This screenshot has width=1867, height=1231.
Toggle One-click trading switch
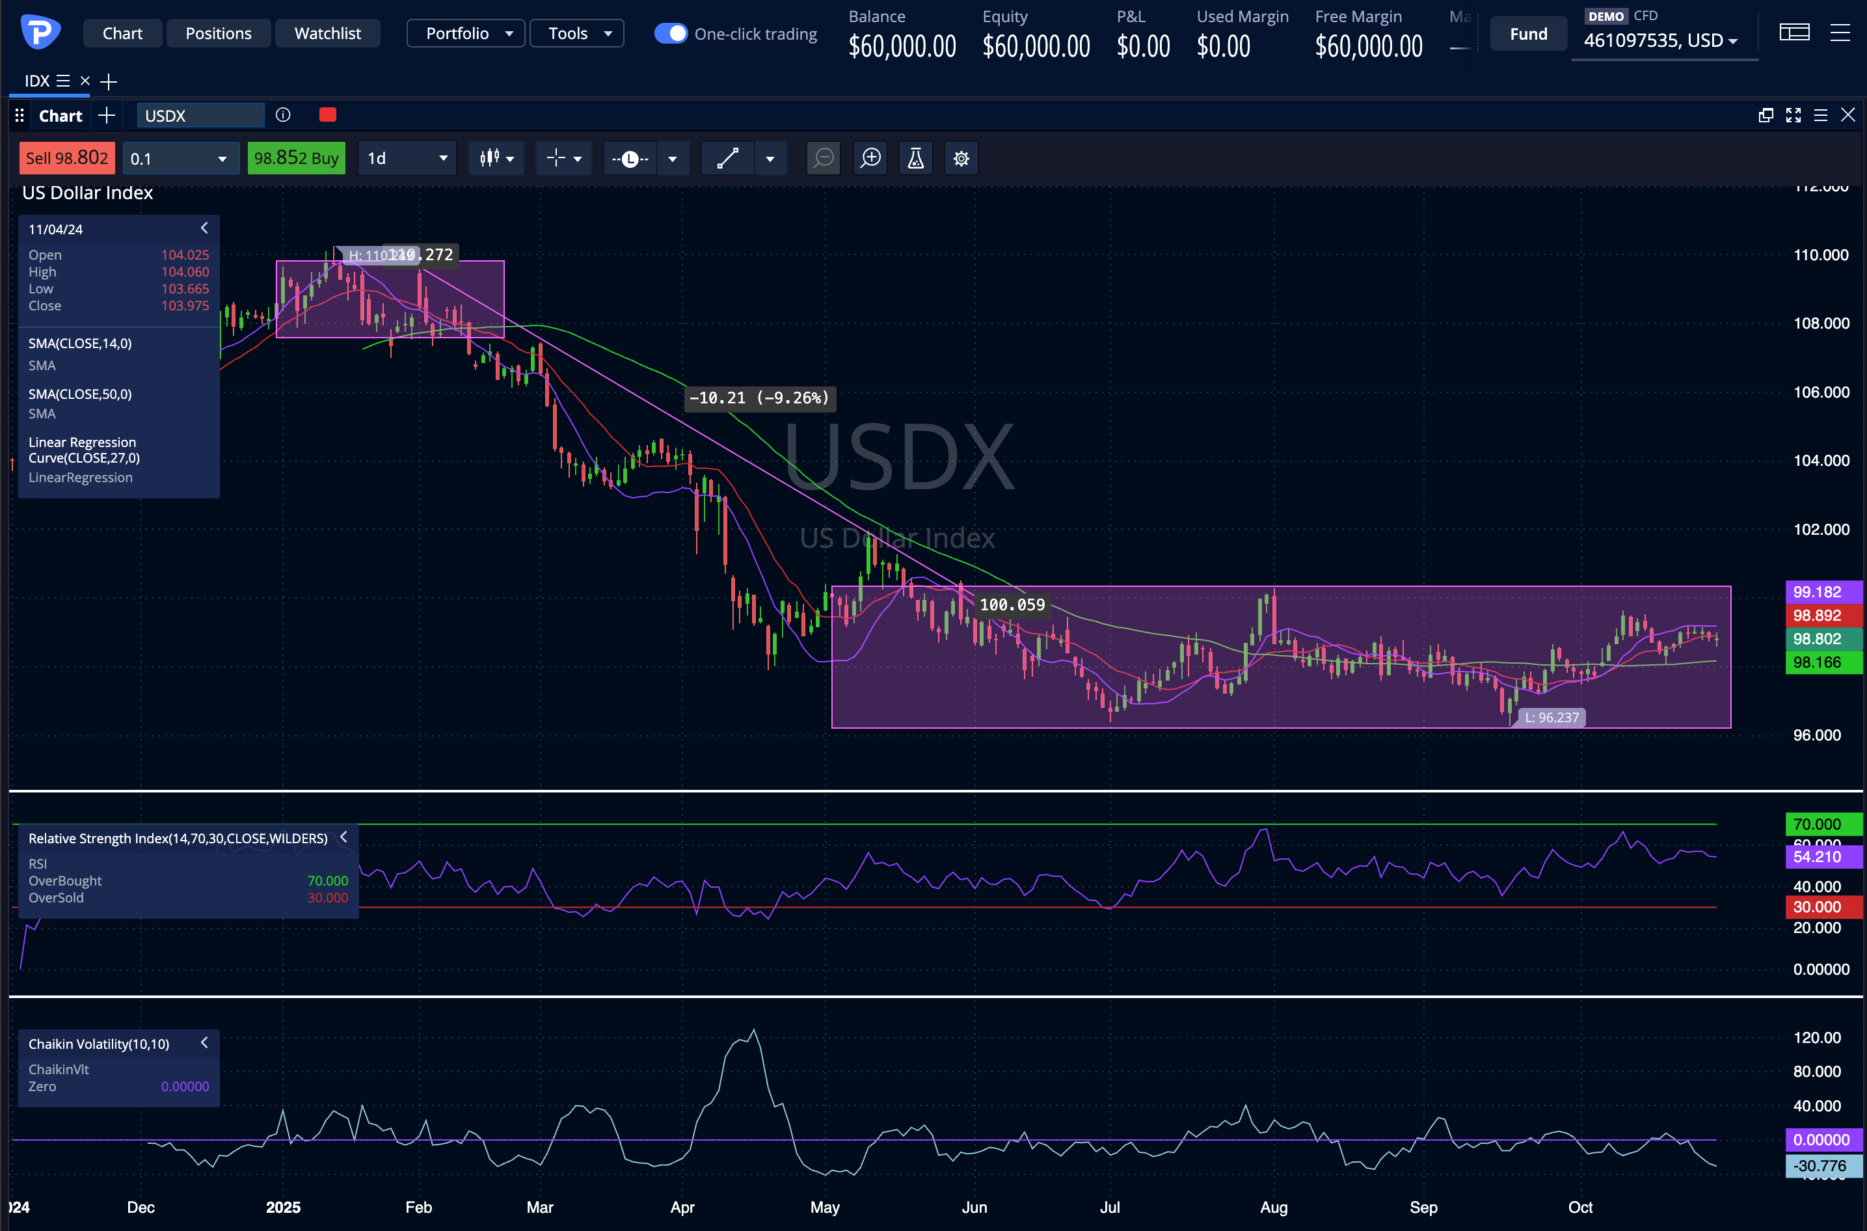point(670,33)
